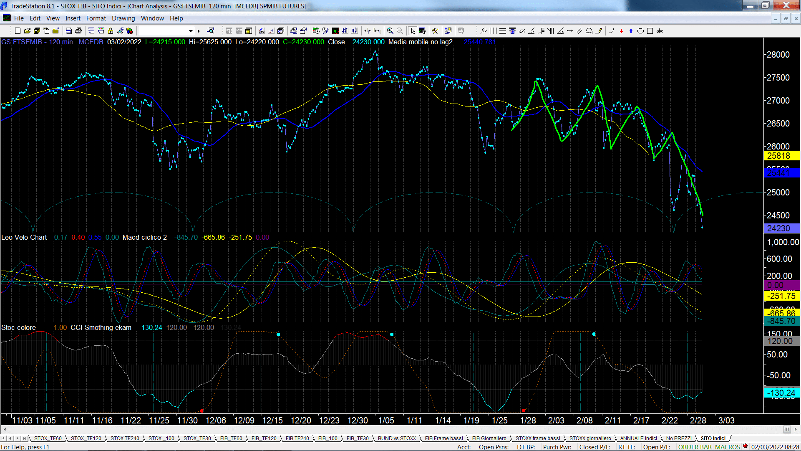The width and height of the screenshot is (801, 451).
Task: Open the symbol combo box dropdown
Action: click(x=191, y=31)
